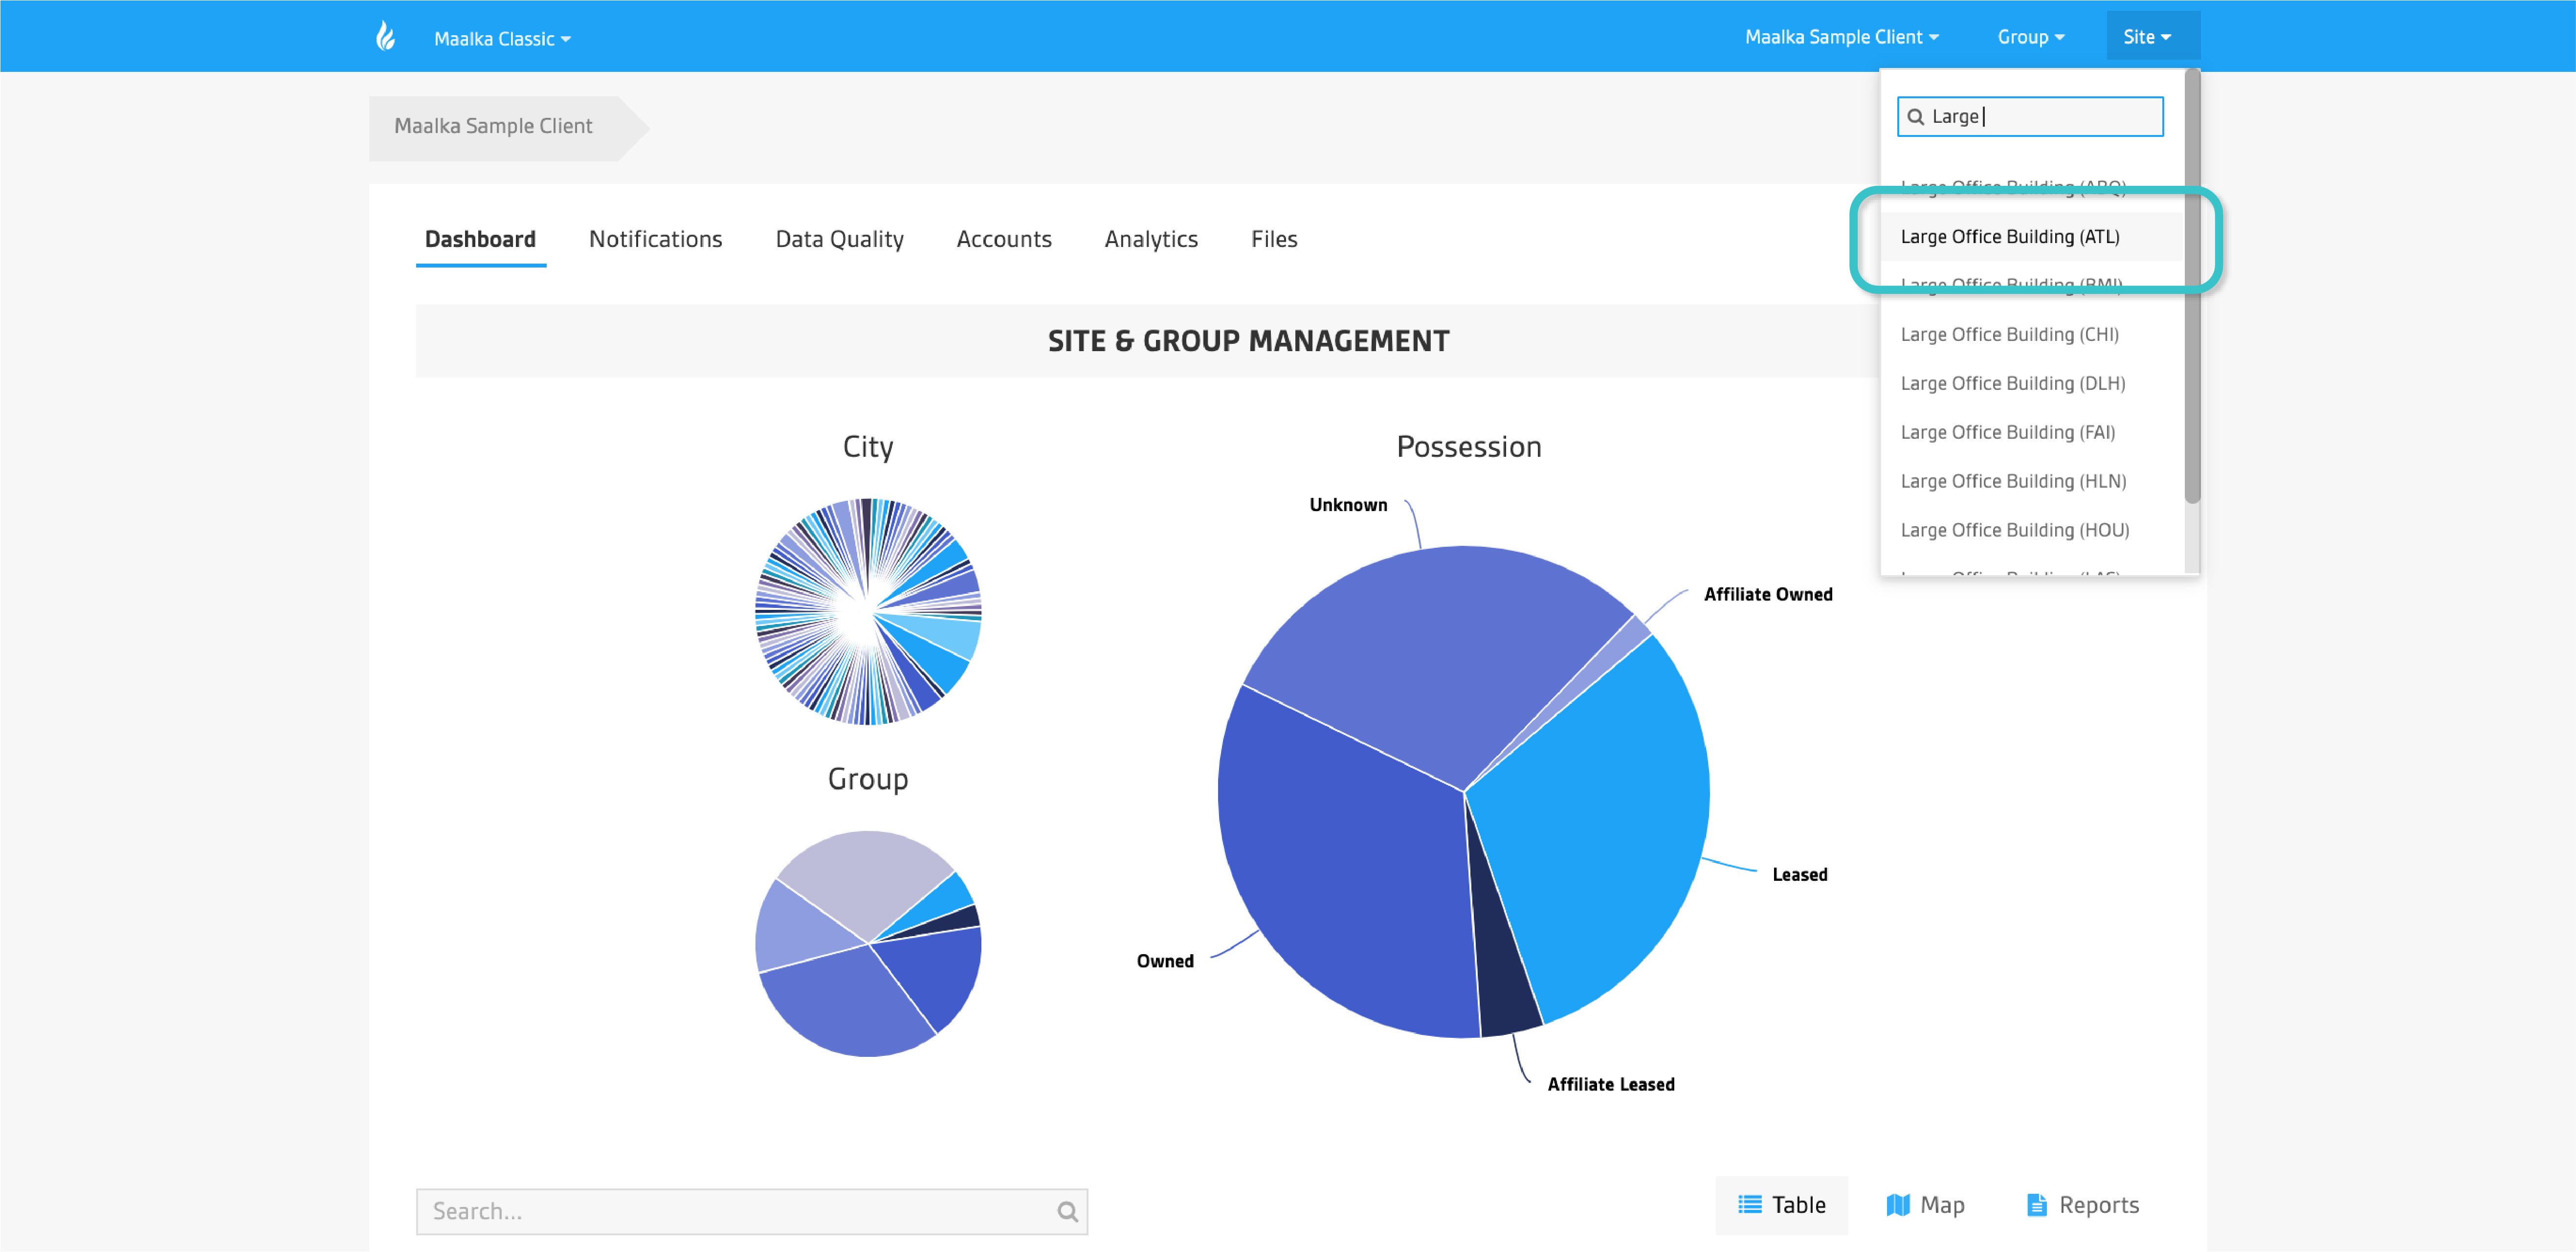The height and width of the screenshot is (1252, 2576).
Task: Click the magnifier icon in the site filter box
Action: [x=1915, y=117]
